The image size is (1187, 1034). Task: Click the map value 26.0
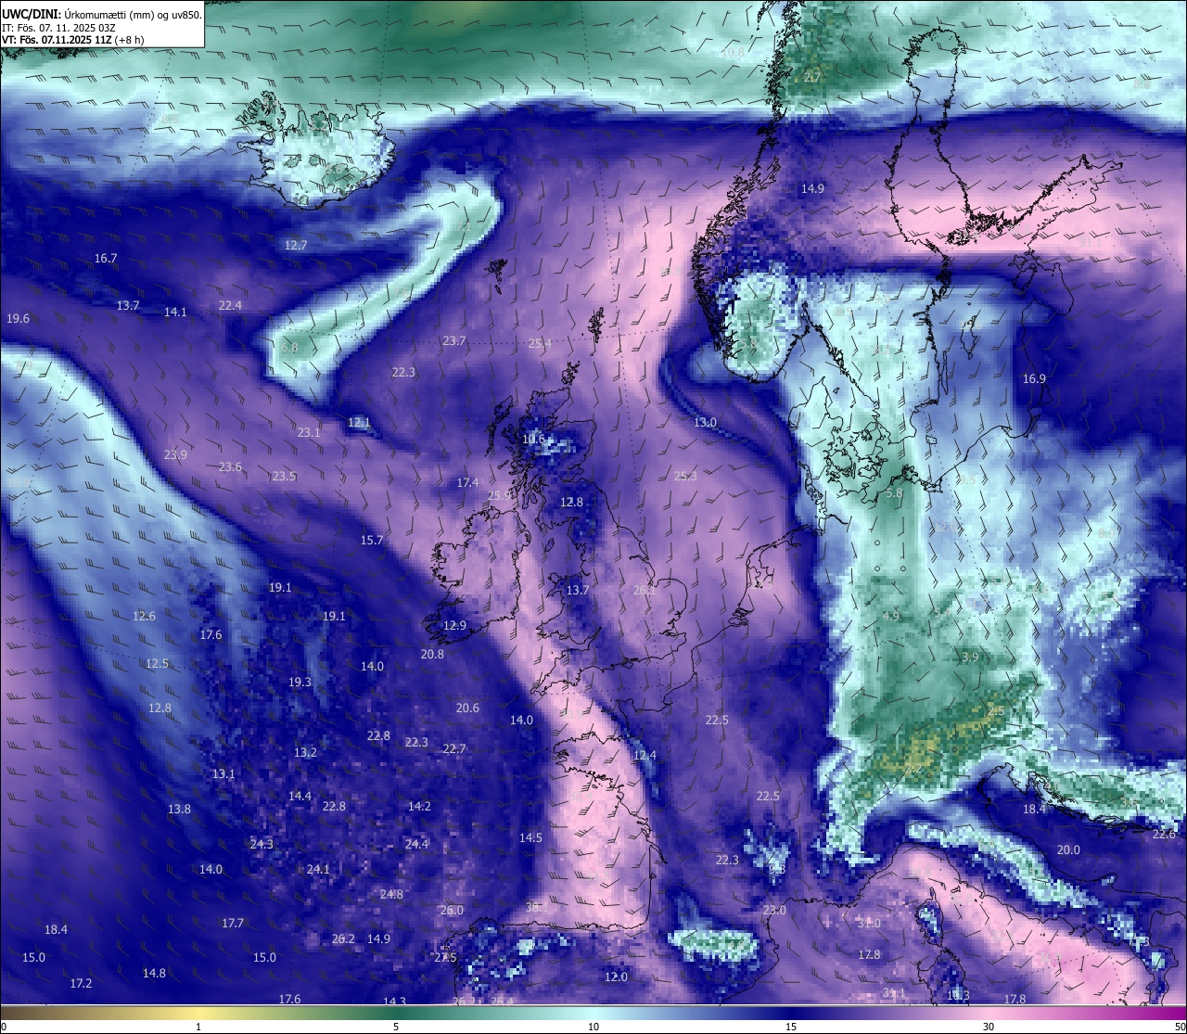pos(451,910)
